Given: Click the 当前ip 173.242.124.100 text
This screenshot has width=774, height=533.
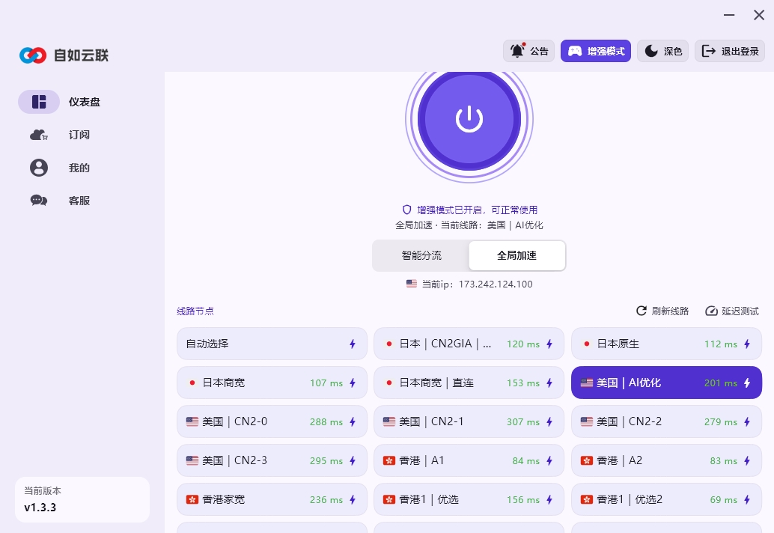Looking at the screenshot, I should pos(477,284).
